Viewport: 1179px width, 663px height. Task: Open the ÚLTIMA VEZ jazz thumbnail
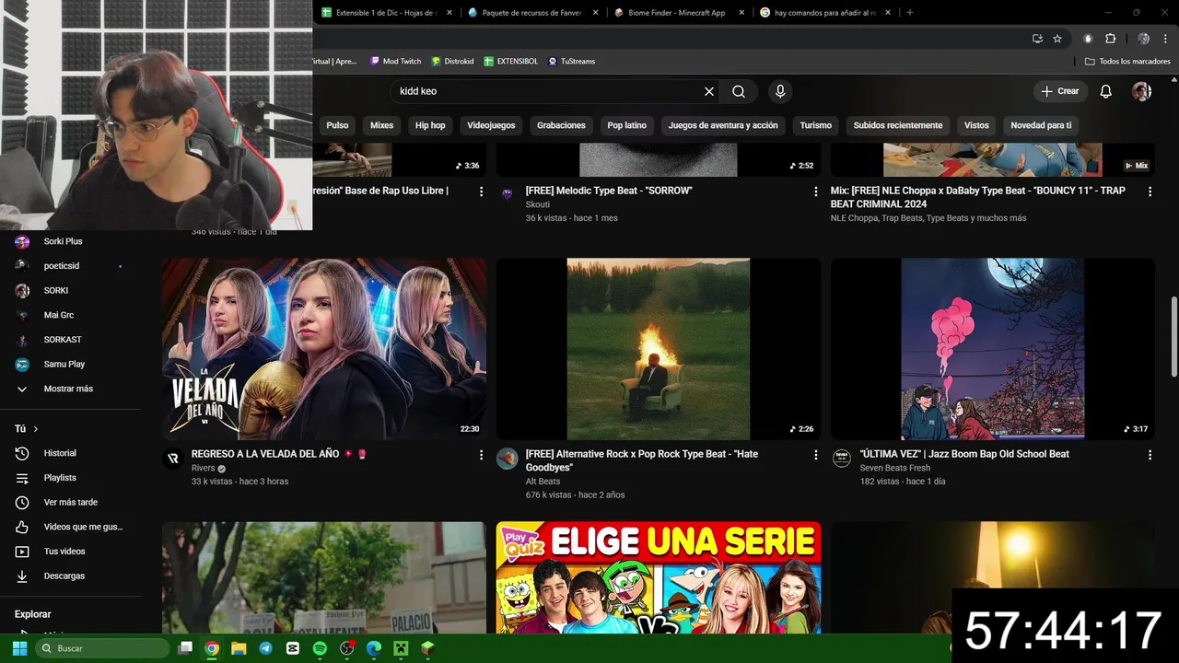point(993,349)
